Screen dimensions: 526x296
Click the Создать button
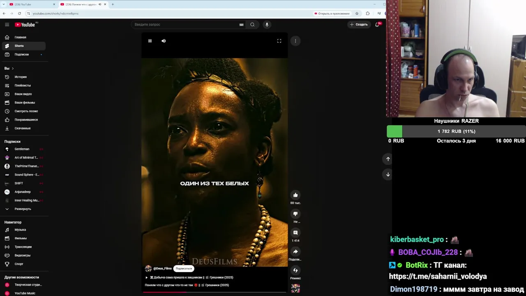[x=359, y=25]
